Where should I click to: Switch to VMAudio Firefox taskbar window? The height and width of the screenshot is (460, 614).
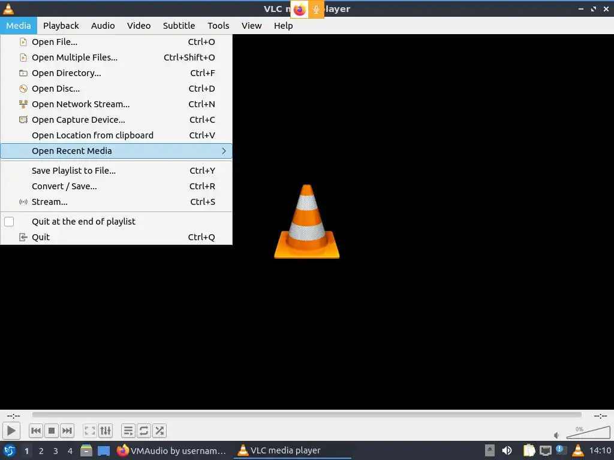coord(171,450)
